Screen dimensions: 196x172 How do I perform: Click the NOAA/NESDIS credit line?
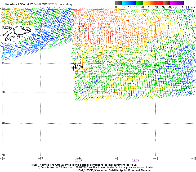tap(114, 170)
